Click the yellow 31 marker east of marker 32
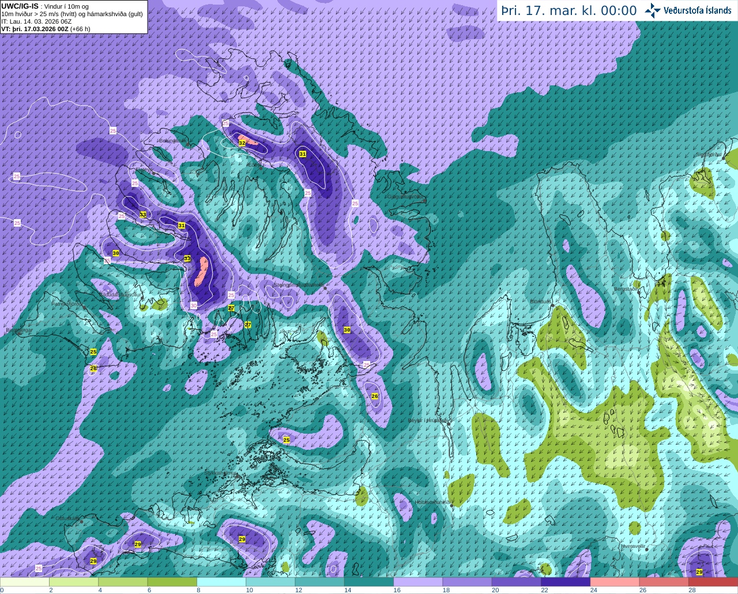This screenshot has width=738, height=594. [x=303, y=154]
